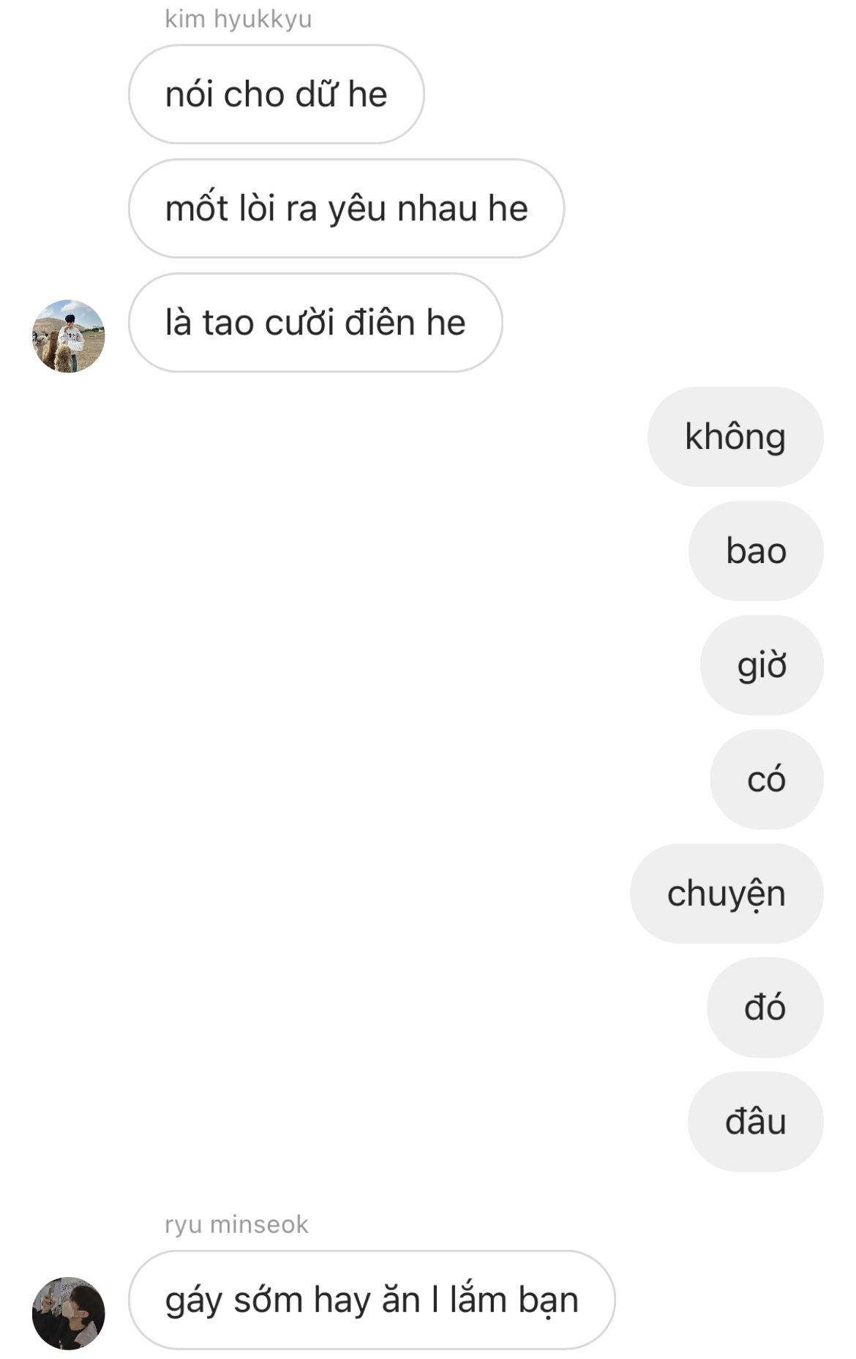
Task: Select the message 'là tao cười điên he'
Action: [316, 323]
